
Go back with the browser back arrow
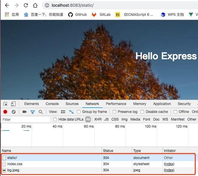[7, 5]
